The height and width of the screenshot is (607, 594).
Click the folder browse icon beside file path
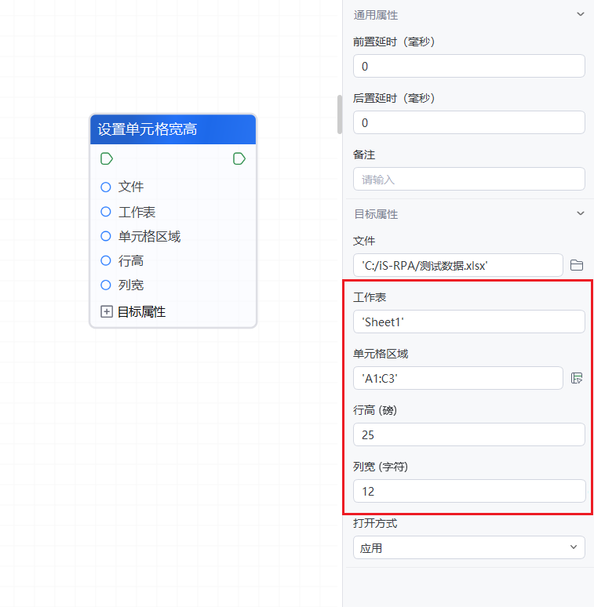pos(577,265)
